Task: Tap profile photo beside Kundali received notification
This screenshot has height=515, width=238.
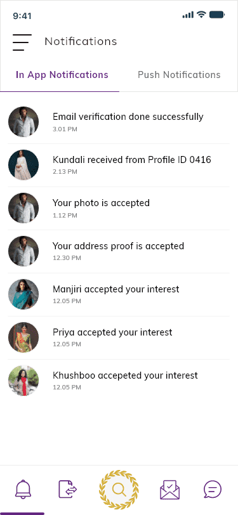Action: (23, 165)
